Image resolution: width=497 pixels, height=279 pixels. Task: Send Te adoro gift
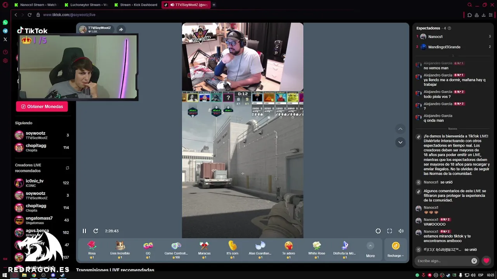(x=288, y=250)
